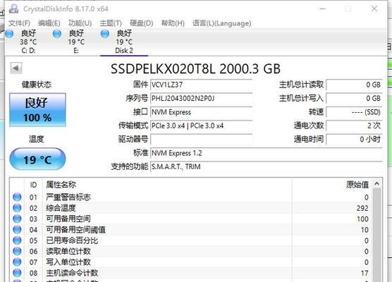Select attribute row 写入单位计数
This screenshot has width=392, height=282.
click(191, 262)
